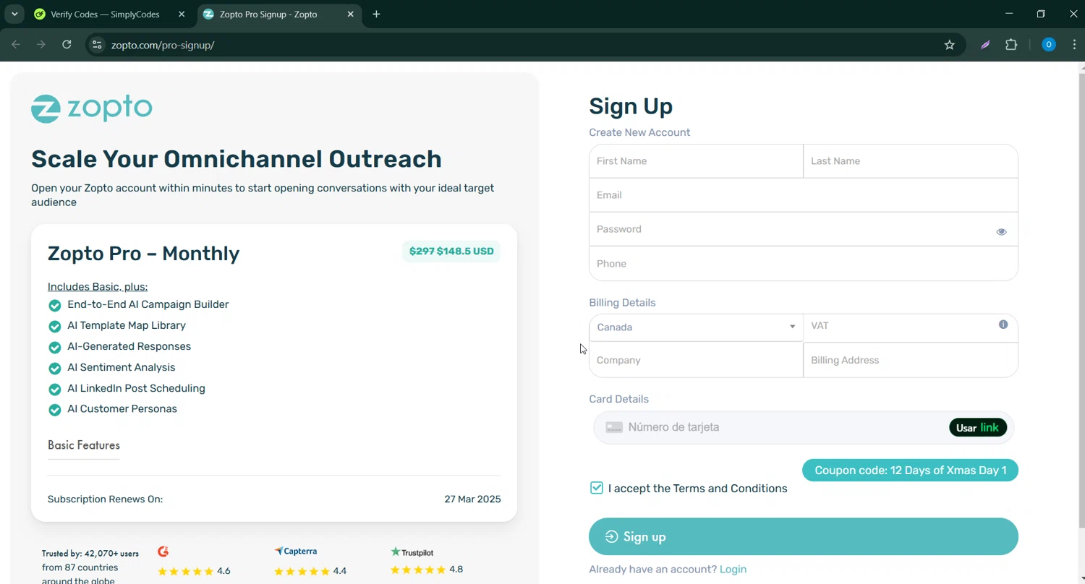Focus the Password input field
Image resolution: width=1085 pixels, height=584 pixels.
(x=804, y=229)
